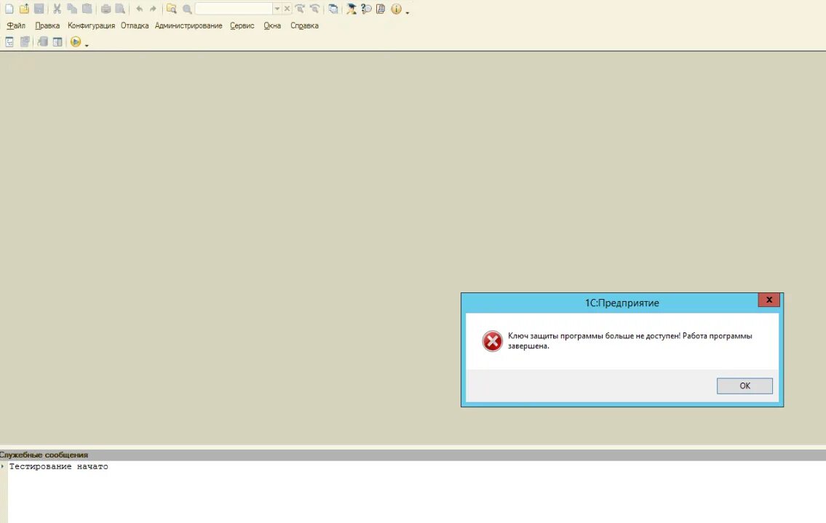826x523 pixels.
Task: Click the 1С:Предприятие dialog title bar
Action: 622,303
